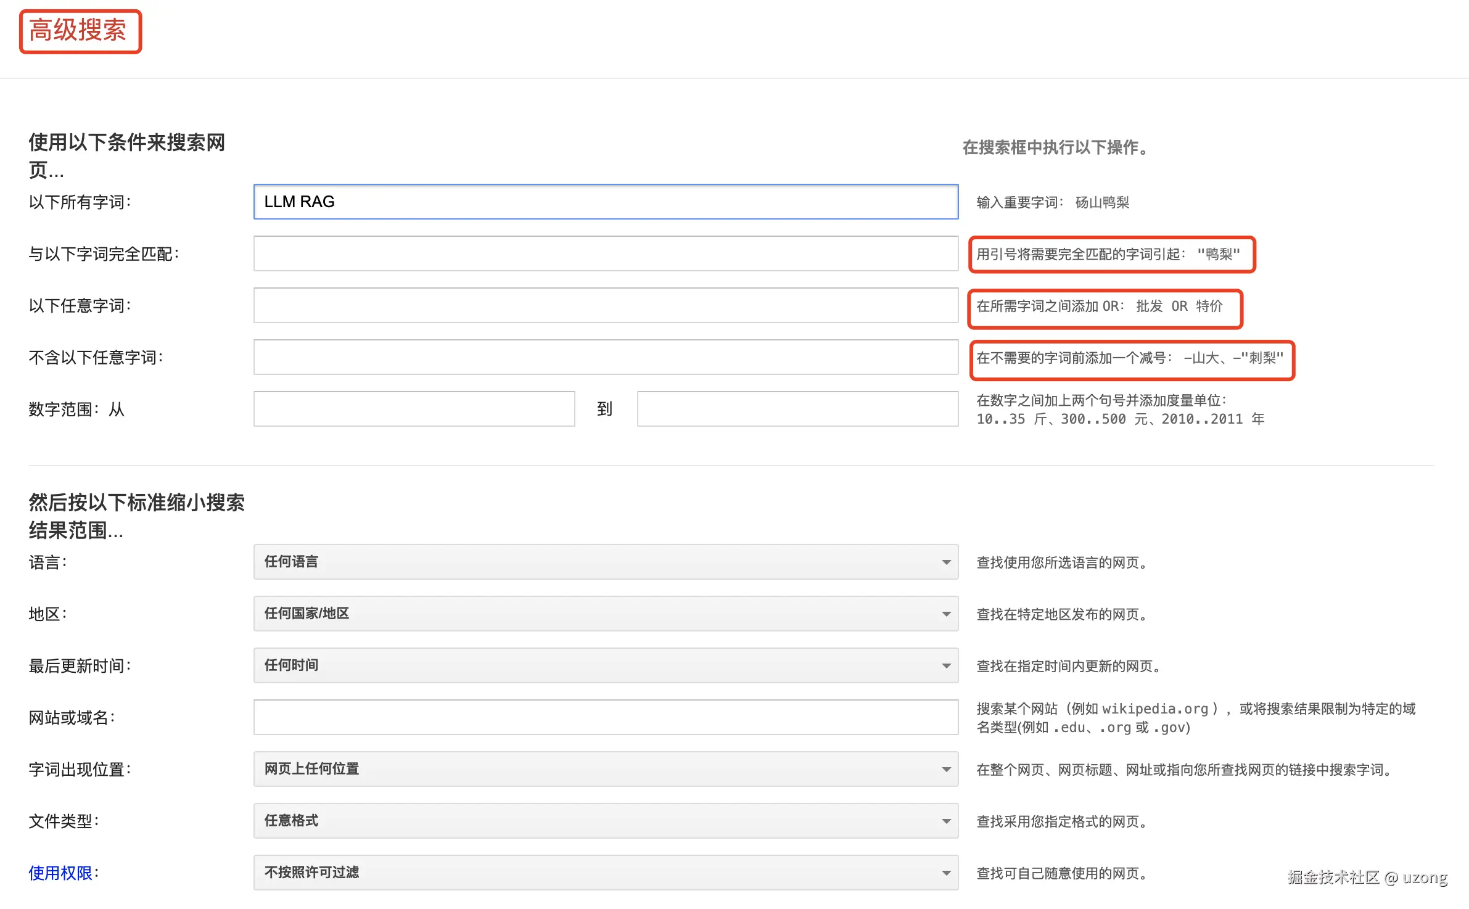The width and height of the screenshot is (1469, 909).
Task: Focus the 与以下字词完全匹配 text field
Action: 604,253
